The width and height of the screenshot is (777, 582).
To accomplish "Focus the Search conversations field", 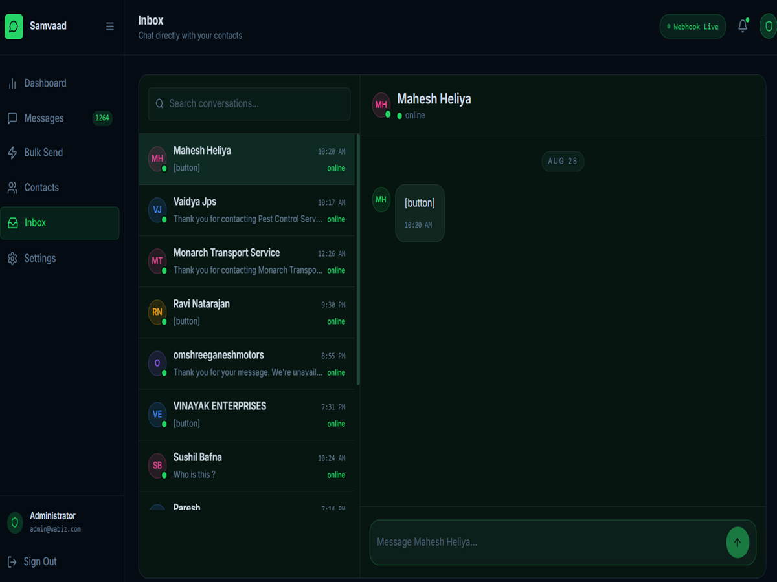I will [249, 104].
